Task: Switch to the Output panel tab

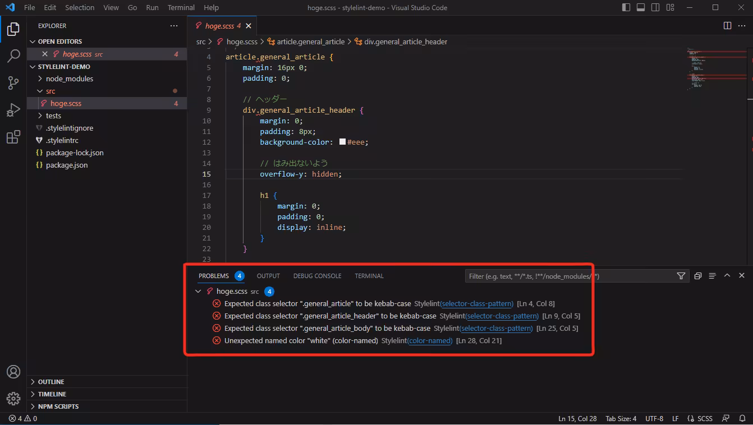Action: coord(268,276)
